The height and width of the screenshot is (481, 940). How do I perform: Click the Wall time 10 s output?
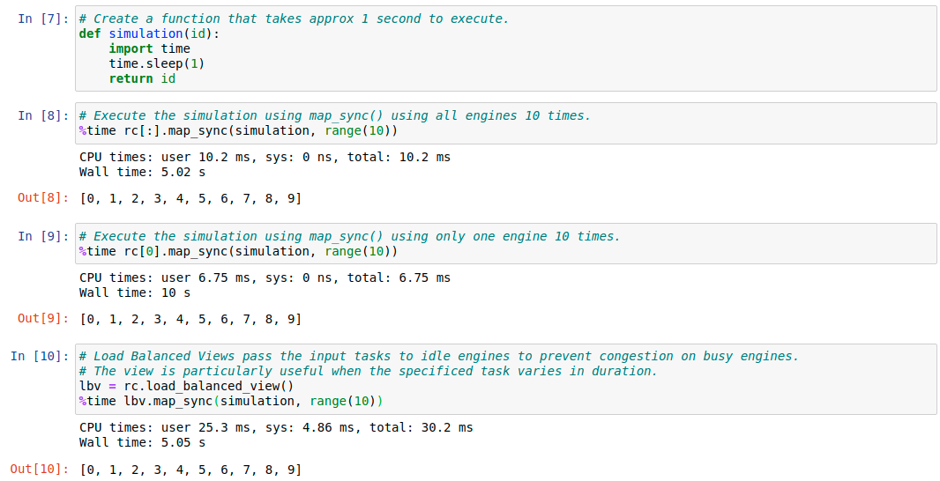(x=135, y=292)
